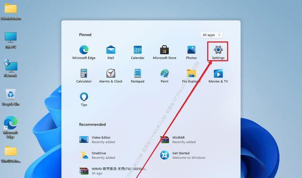Screen dimensions: 302x178
Task: Click the Pinned section heading
Action: tap(85, 35)
